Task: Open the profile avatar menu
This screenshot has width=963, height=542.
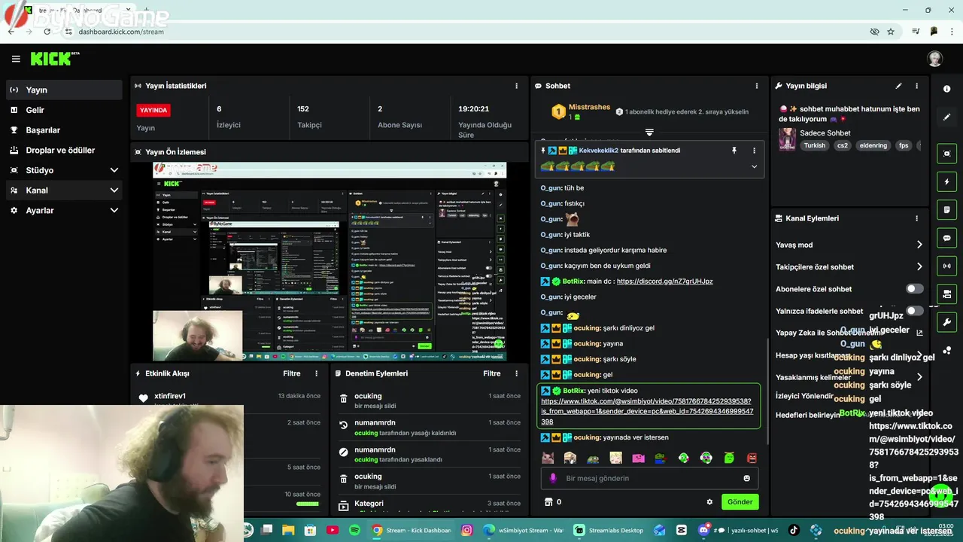Action: 934,59
